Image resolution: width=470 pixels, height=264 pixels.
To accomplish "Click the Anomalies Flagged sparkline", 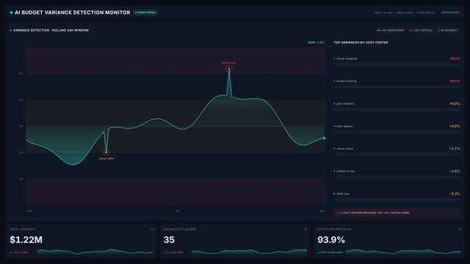I will 249,252.
